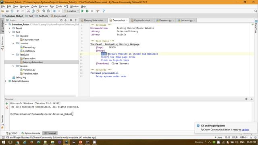Click the Synchronize toolbar icon
The width and height of the screenshot is (258, 145).
point(12,11)
